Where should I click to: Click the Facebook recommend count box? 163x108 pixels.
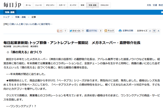click(x=101, y=31)
